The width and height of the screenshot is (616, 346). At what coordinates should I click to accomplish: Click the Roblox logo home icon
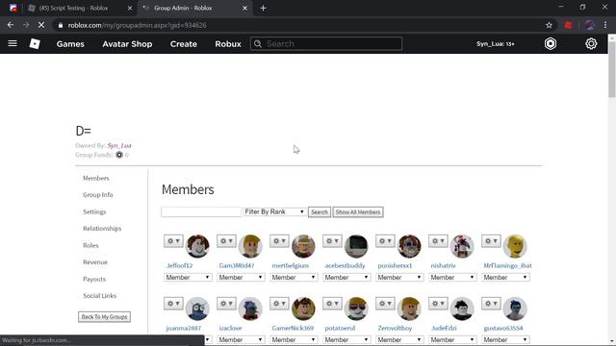click(x=35, y=43)
